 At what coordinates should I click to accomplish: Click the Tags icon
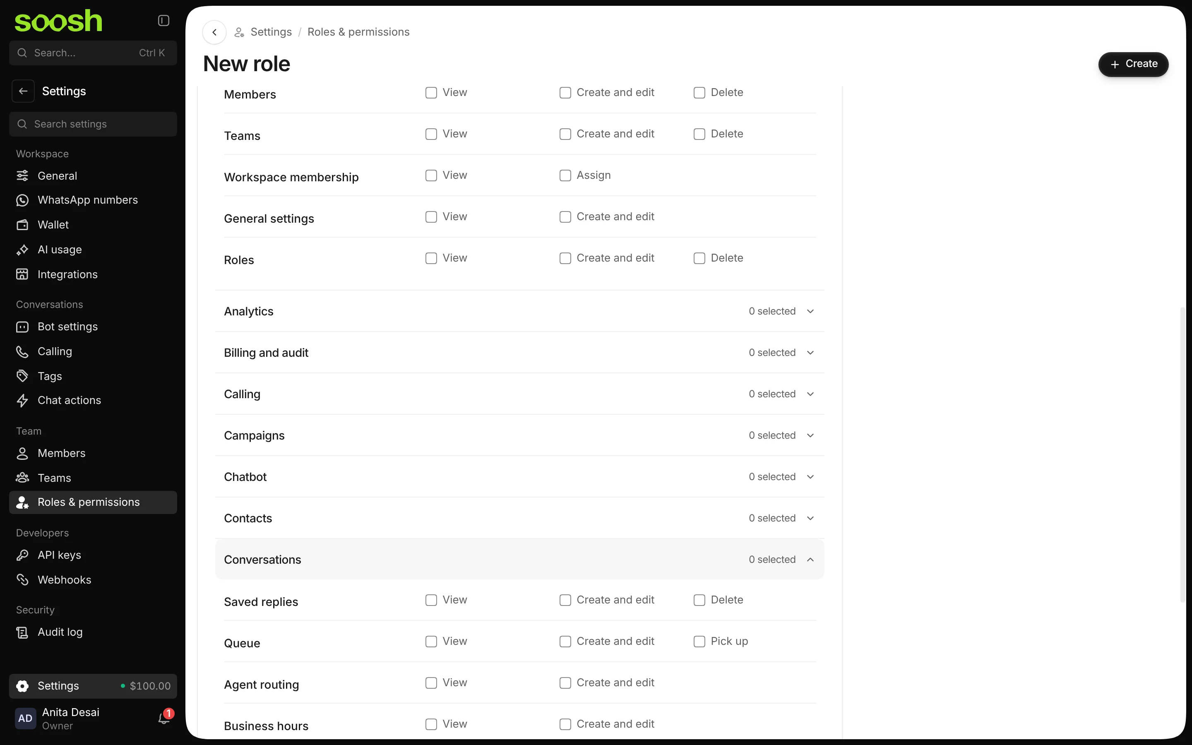click(22, 377)
